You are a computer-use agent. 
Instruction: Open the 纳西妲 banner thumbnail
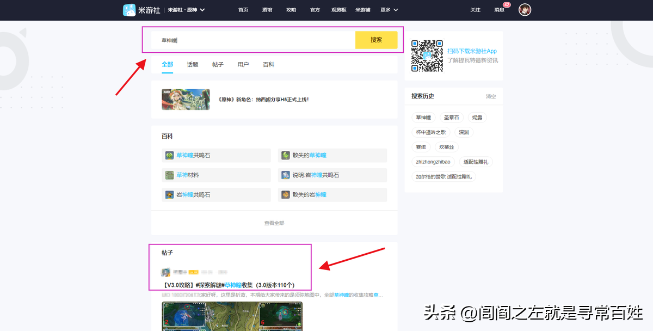pos(186,100)
